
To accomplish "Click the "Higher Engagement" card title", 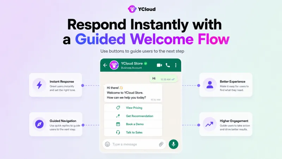I will 234,121.
